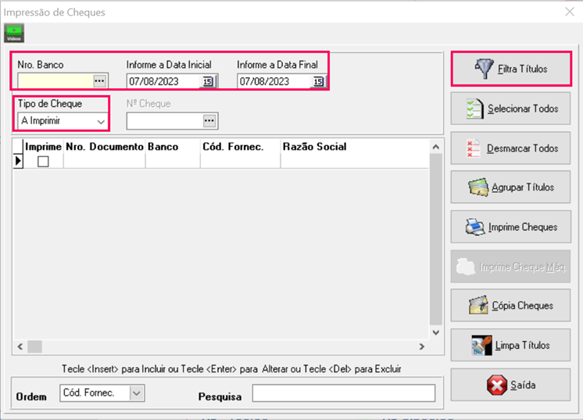This screenshot has width=583, height=420.
Task: Open the Ordem dropdown list
Action: [x=137, y=393]
